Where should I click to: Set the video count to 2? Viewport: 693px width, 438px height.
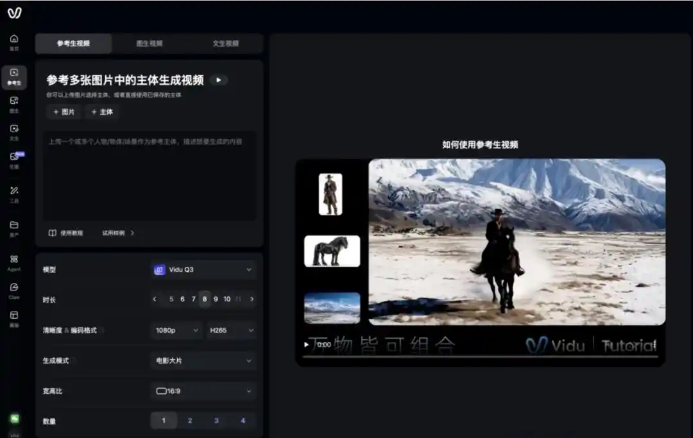pos(190,421)
